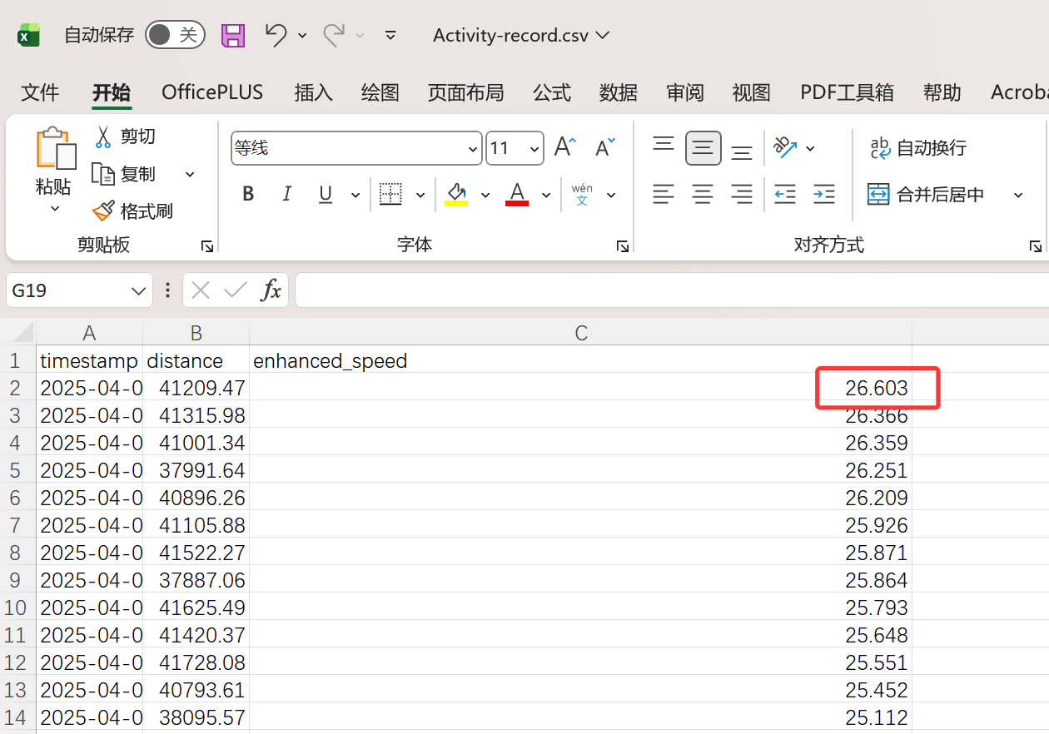
Task: Open the 对齐方式 dialog launcher
Action: 1035,246
